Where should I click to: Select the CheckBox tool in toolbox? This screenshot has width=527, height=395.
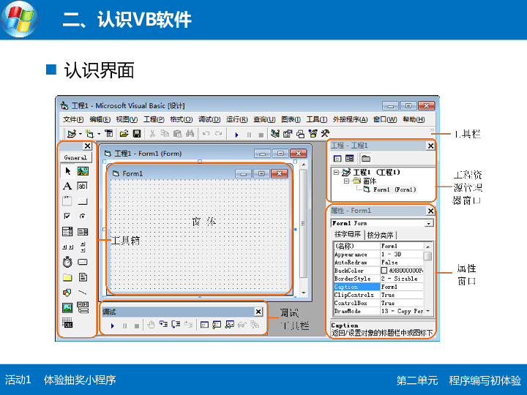(x=67, y=216)
